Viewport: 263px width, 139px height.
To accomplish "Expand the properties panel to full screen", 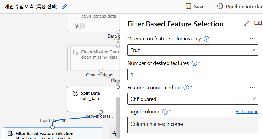I will pyautogui.click(x=247, y=24).
